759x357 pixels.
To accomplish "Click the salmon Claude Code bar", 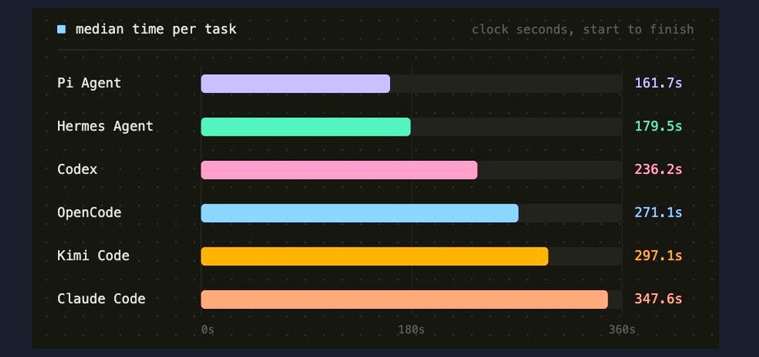I will [x=404, y=299].
